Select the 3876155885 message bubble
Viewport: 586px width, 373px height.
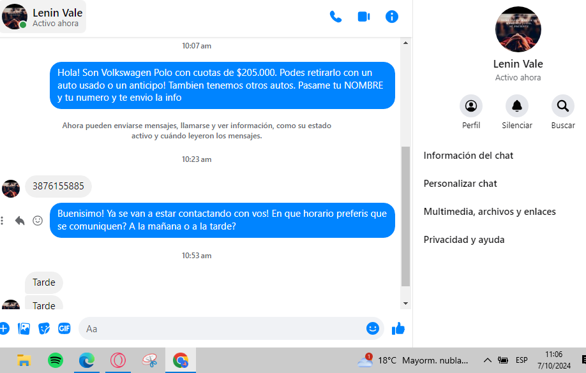[x=58, y=186]
